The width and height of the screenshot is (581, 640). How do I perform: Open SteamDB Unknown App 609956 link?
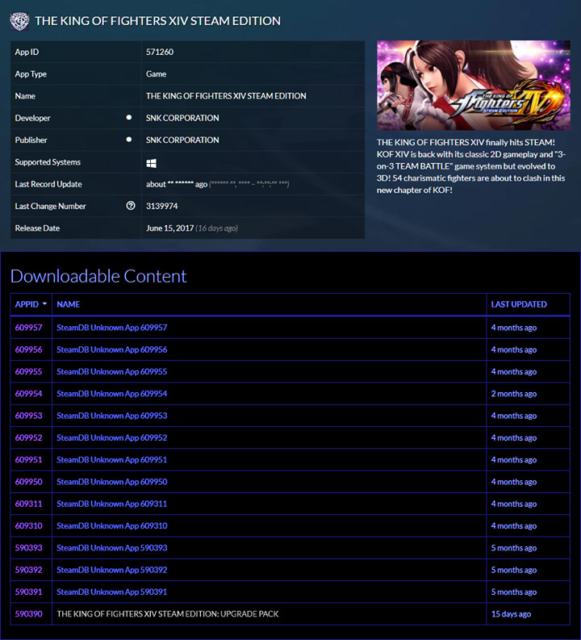click(112, 349)
